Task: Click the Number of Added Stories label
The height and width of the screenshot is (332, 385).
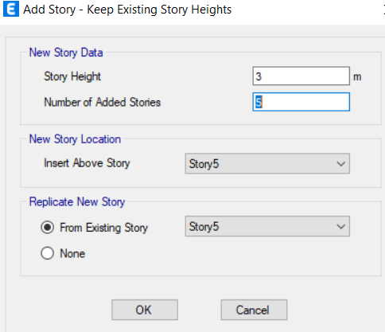Action: (103, 102)
